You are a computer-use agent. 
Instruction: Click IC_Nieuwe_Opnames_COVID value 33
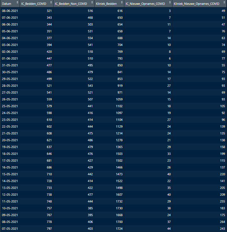(169, 154)
